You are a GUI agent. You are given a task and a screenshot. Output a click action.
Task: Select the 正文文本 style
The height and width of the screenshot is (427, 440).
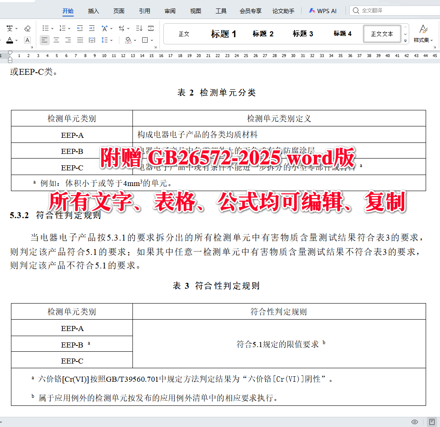point(382,34)
